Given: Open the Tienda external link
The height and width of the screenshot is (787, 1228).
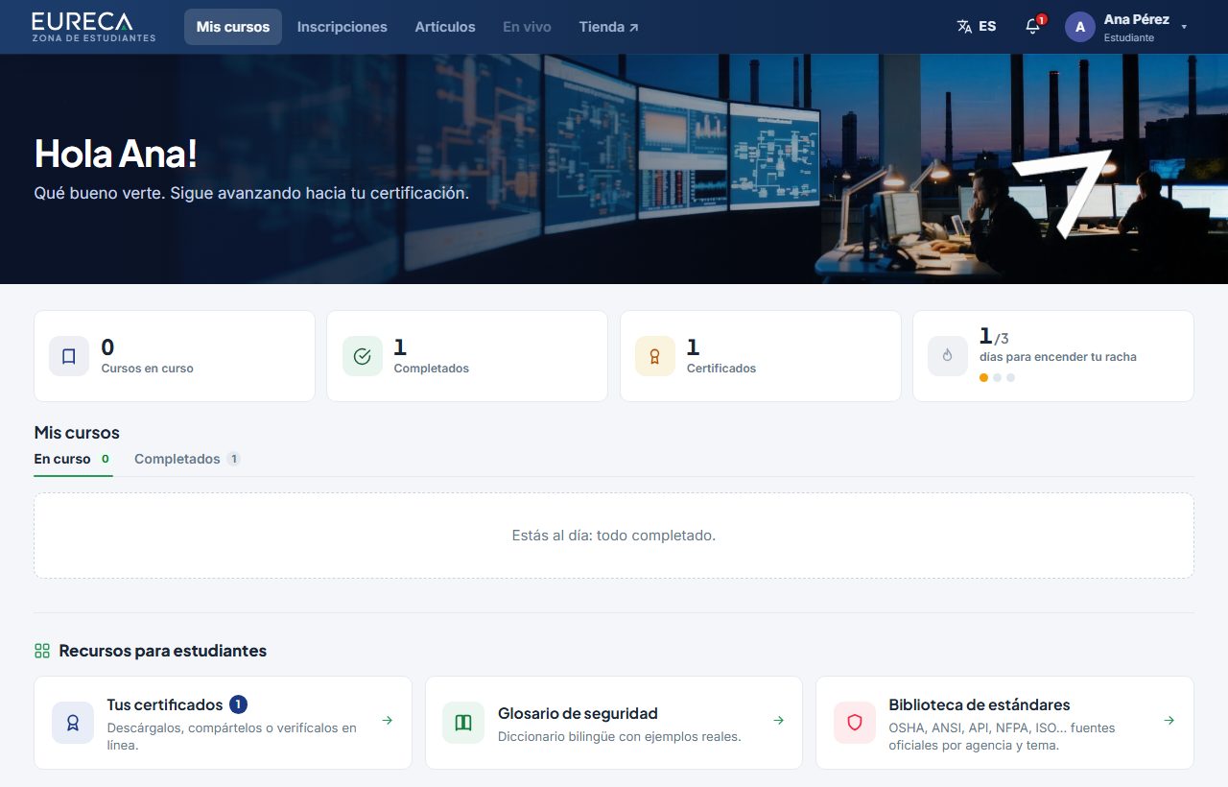Looking at the screenshot, I should click(609, 27).
